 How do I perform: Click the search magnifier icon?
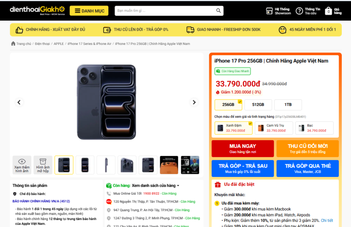point(218,11)
